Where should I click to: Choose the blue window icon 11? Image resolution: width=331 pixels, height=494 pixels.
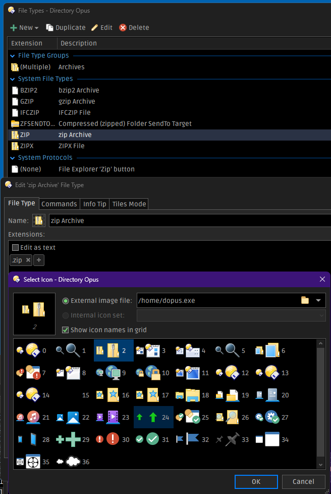click(192, 373)
